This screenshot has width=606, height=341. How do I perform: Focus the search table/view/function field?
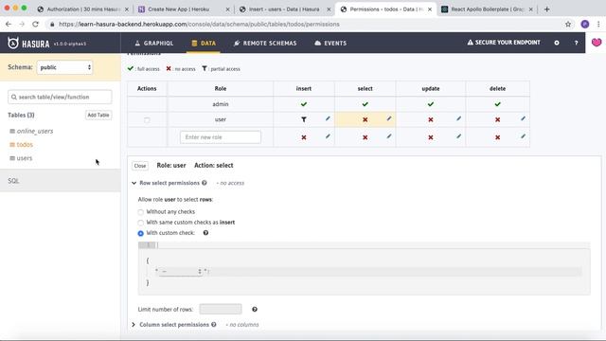(x=60, y=97)
